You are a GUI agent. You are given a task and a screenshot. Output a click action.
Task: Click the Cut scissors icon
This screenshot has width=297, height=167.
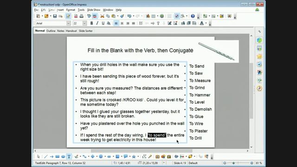tap(102, 16)
